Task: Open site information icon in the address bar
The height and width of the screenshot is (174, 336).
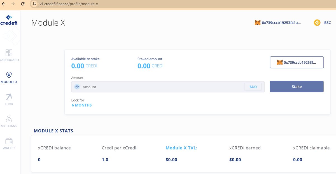Action: click(34, 4)
